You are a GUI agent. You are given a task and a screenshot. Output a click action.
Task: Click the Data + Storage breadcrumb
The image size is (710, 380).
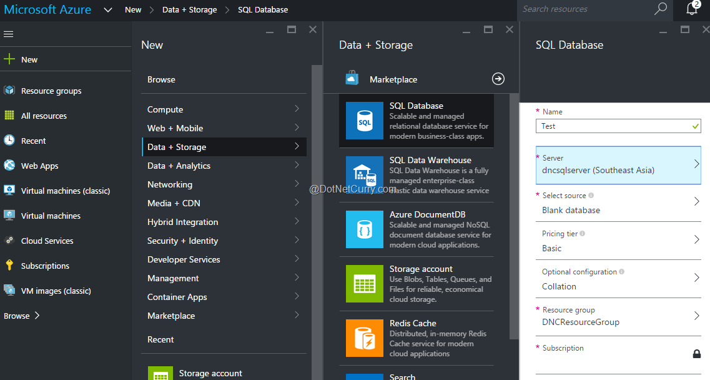click(189, 9)
